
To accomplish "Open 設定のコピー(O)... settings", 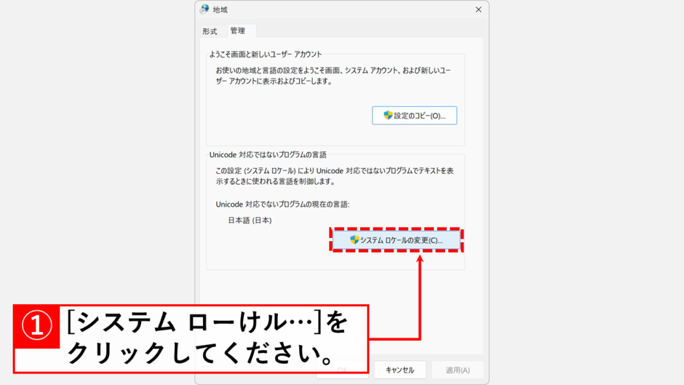I will [x=414, y=116].
